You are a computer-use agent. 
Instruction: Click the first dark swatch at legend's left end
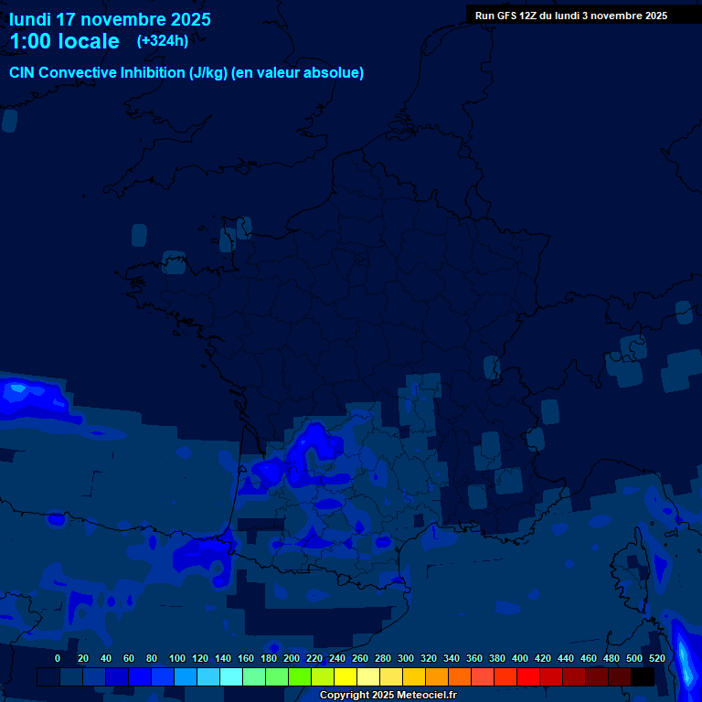coord(48,677)
